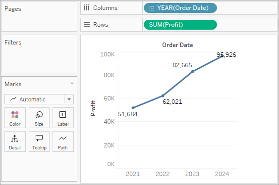Click inside the Filters shelf
279x185 pixels.
[x=39, y=54]
